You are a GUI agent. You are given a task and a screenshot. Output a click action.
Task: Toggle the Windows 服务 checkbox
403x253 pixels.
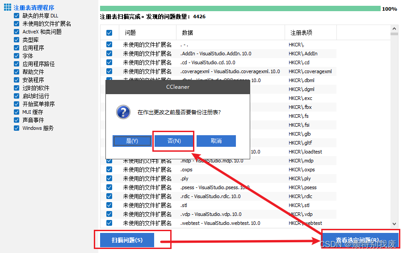click(x=17, y=128)
